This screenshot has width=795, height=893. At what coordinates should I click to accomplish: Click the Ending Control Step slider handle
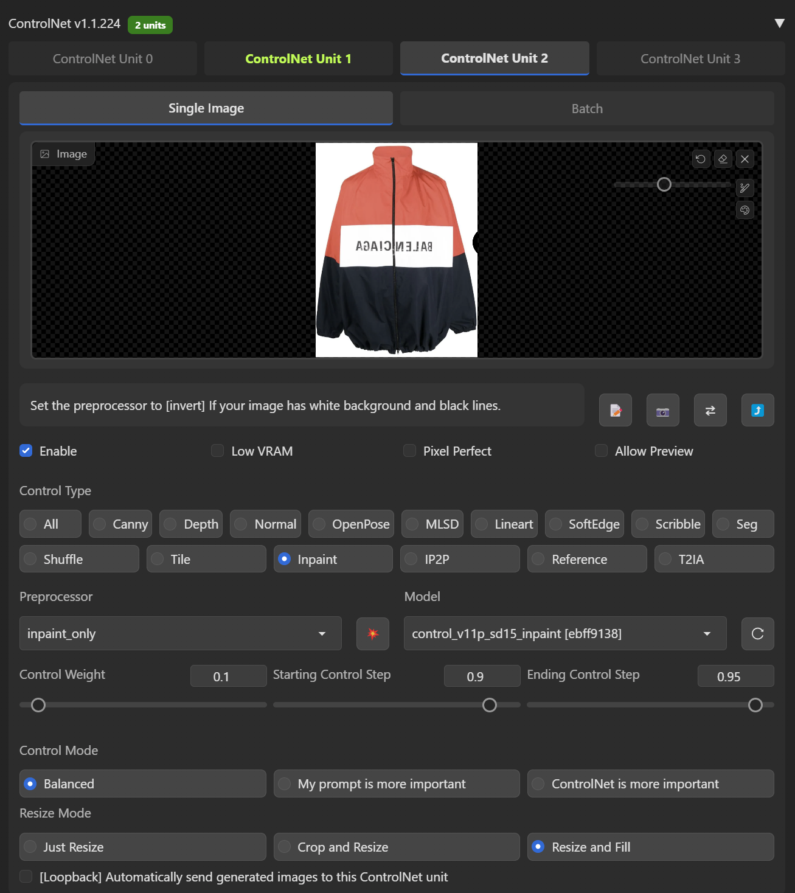tap(755, 705)
